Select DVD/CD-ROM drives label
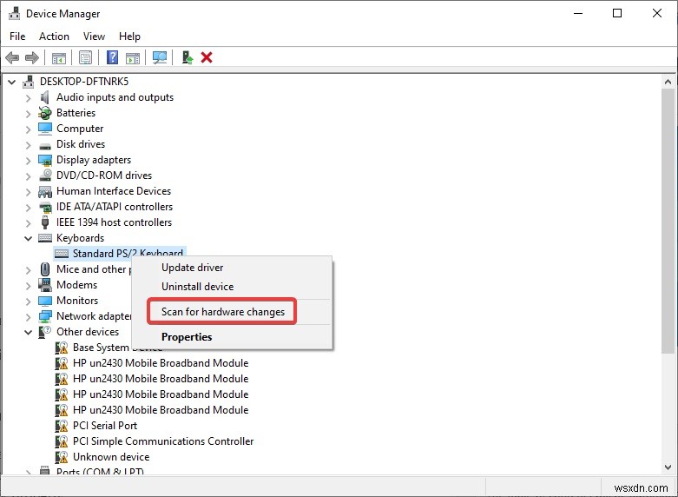Image resolution: width=678 pixels, height=497 pixels. tap(104, 176)
